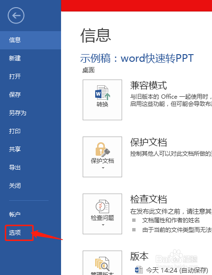This screenshot has width=212, height=275.
Task: Click the 转换 compatibility convert button
Action: click(102, 100)
